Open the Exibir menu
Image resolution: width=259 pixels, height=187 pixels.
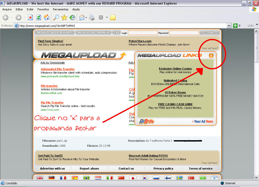(x=30, y=9)
